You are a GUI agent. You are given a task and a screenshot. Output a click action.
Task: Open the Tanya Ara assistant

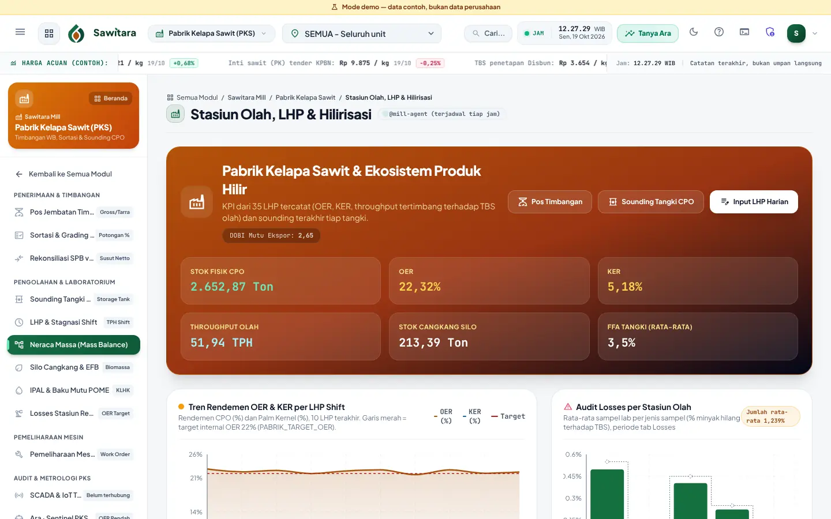(647, 33)
